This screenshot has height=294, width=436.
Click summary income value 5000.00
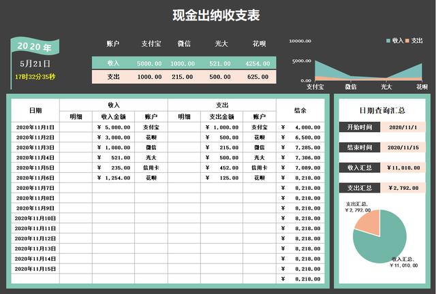pos(149,64)
